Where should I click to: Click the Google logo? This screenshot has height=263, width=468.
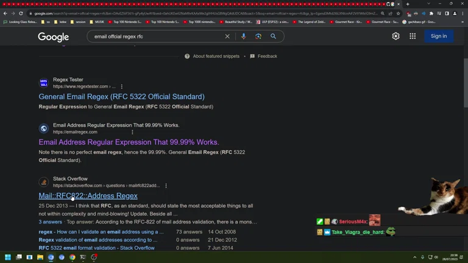click(54, 37)
